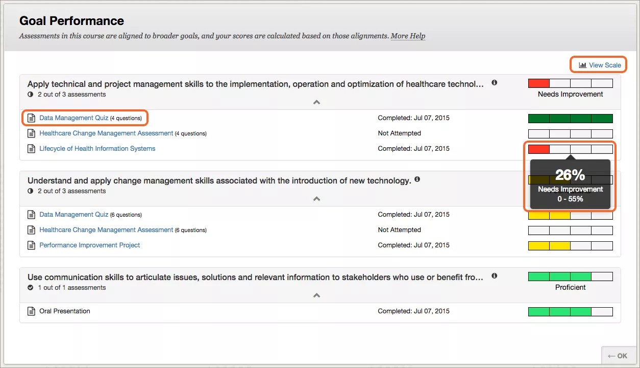The width and height of the screenshot is (640, 368).
Task: Click document icon beside Performance Improvement Project
Action: pos(31,245)
